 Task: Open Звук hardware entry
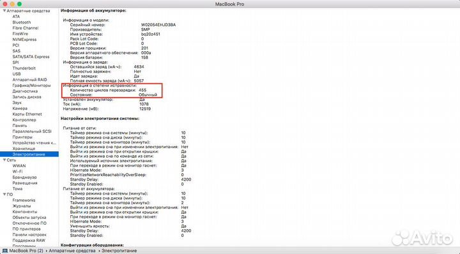(x=17, y=103)
